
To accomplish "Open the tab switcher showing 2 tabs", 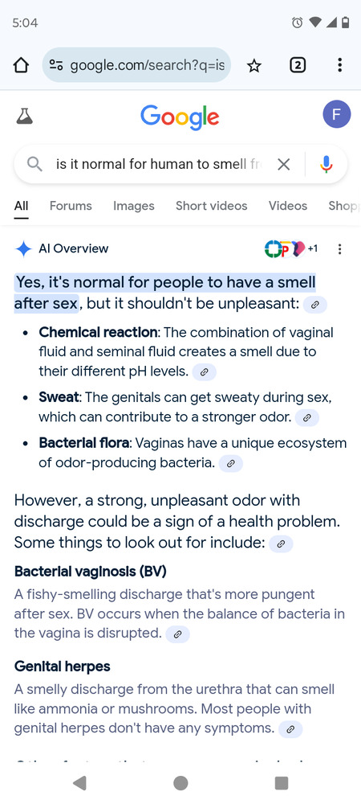I will pyautogui.click(x=298, y=65).
